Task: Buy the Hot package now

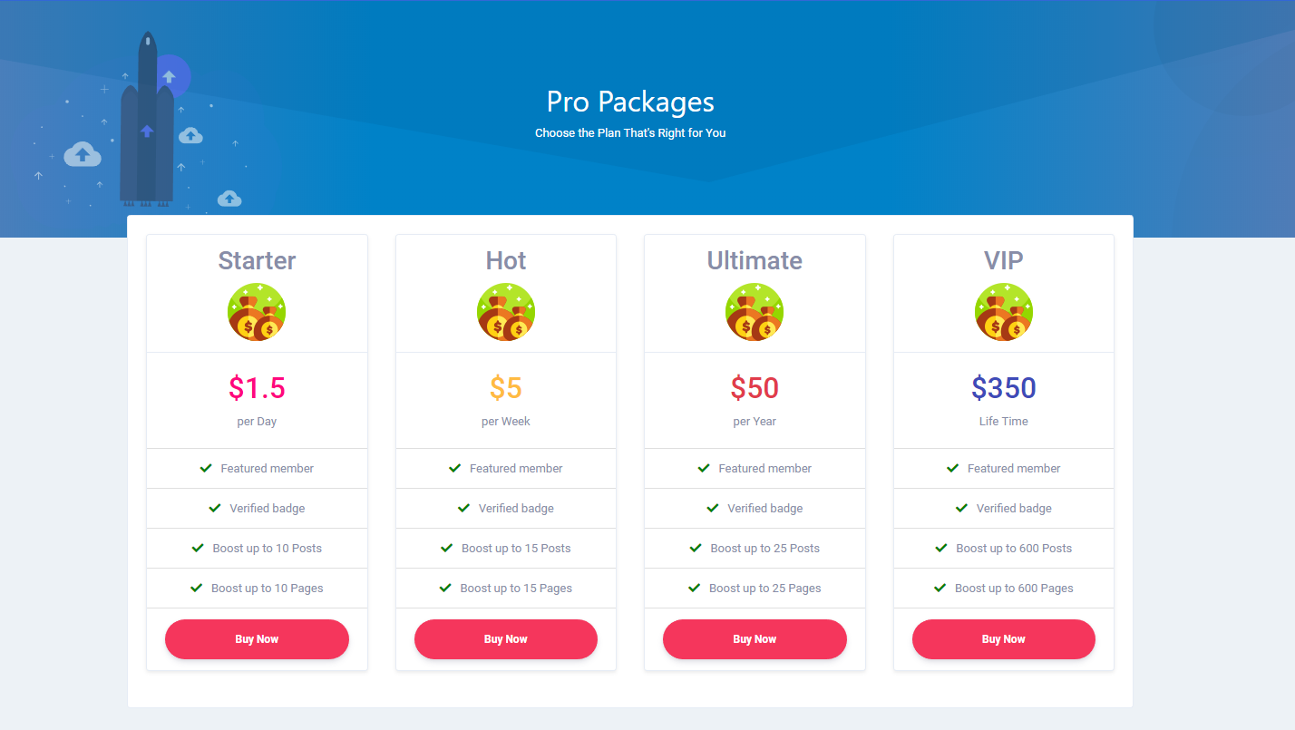Action: [x=506, y=639]
